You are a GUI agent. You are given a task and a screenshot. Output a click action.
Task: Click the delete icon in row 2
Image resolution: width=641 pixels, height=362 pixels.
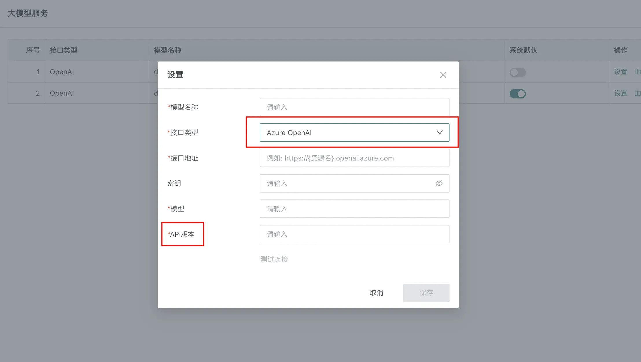pyautogui.click(x=638, y=93)
